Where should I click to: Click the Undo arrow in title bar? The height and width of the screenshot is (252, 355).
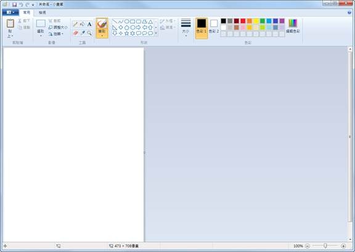pyautogui.click(x=21, y=4)
